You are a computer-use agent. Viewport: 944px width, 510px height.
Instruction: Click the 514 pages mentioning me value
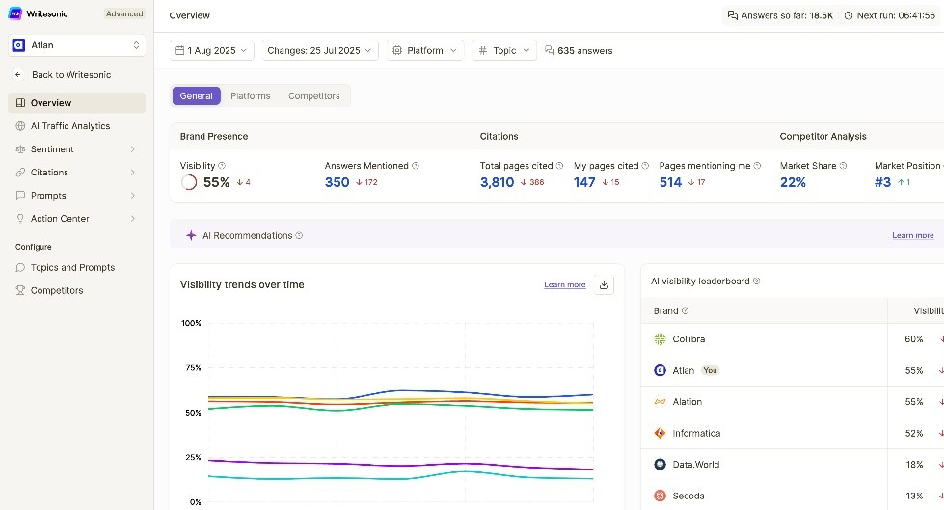pos(670,182)
